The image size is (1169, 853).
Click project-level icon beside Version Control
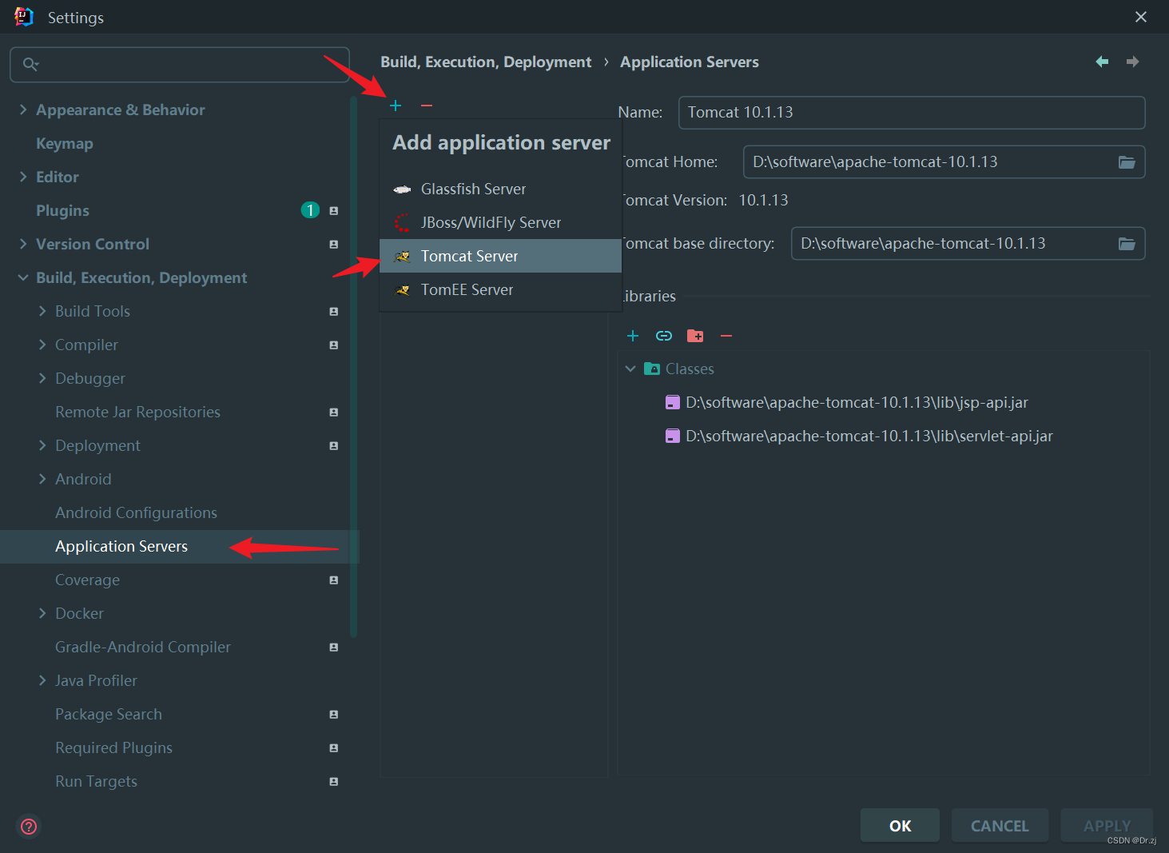pos(334,244)
